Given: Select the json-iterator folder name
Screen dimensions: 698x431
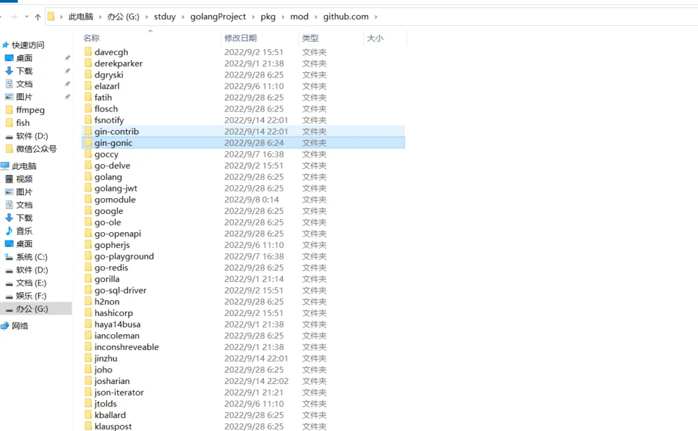Looking at the screenshot, I should [x=119, y=393].
